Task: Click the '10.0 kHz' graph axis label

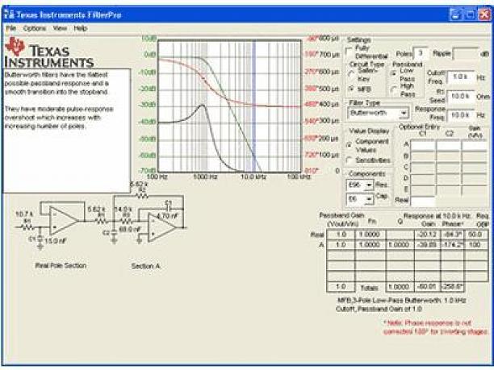Action: pos(253,177)
